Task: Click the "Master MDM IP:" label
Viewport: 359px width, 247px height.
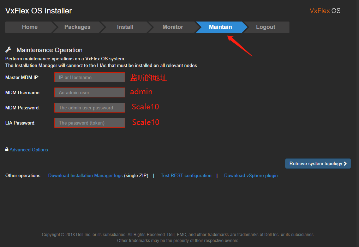Action: (22, 77)
